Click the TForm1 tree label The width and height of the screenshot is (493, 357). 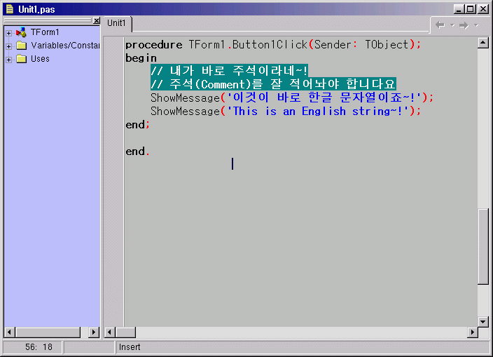(45, 32)
